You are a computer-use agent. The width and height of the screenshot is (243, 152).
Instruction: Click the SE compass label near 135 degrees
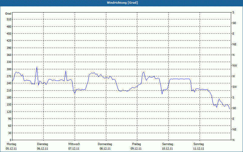click(x=234, y=108)
